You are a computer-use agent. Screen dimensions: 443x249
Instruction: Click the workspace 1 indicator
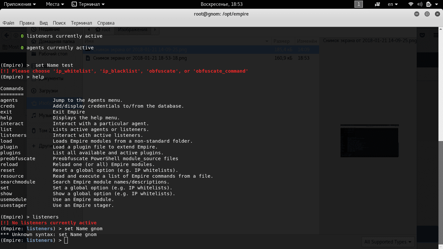[359, 4]
